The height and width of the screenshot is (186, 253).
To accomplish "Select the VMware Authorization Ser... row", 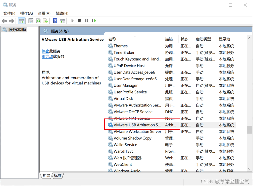I will [172, 105].
